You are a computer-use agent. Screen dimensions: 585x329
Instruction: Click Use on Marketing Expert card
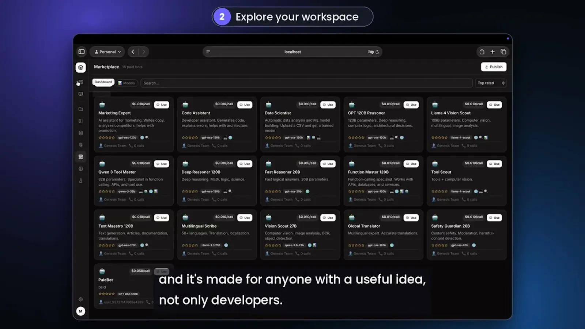tap(162, 105)
